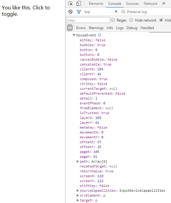Filter console by Handled
171x203 pixels.
(x=147, y=28)
